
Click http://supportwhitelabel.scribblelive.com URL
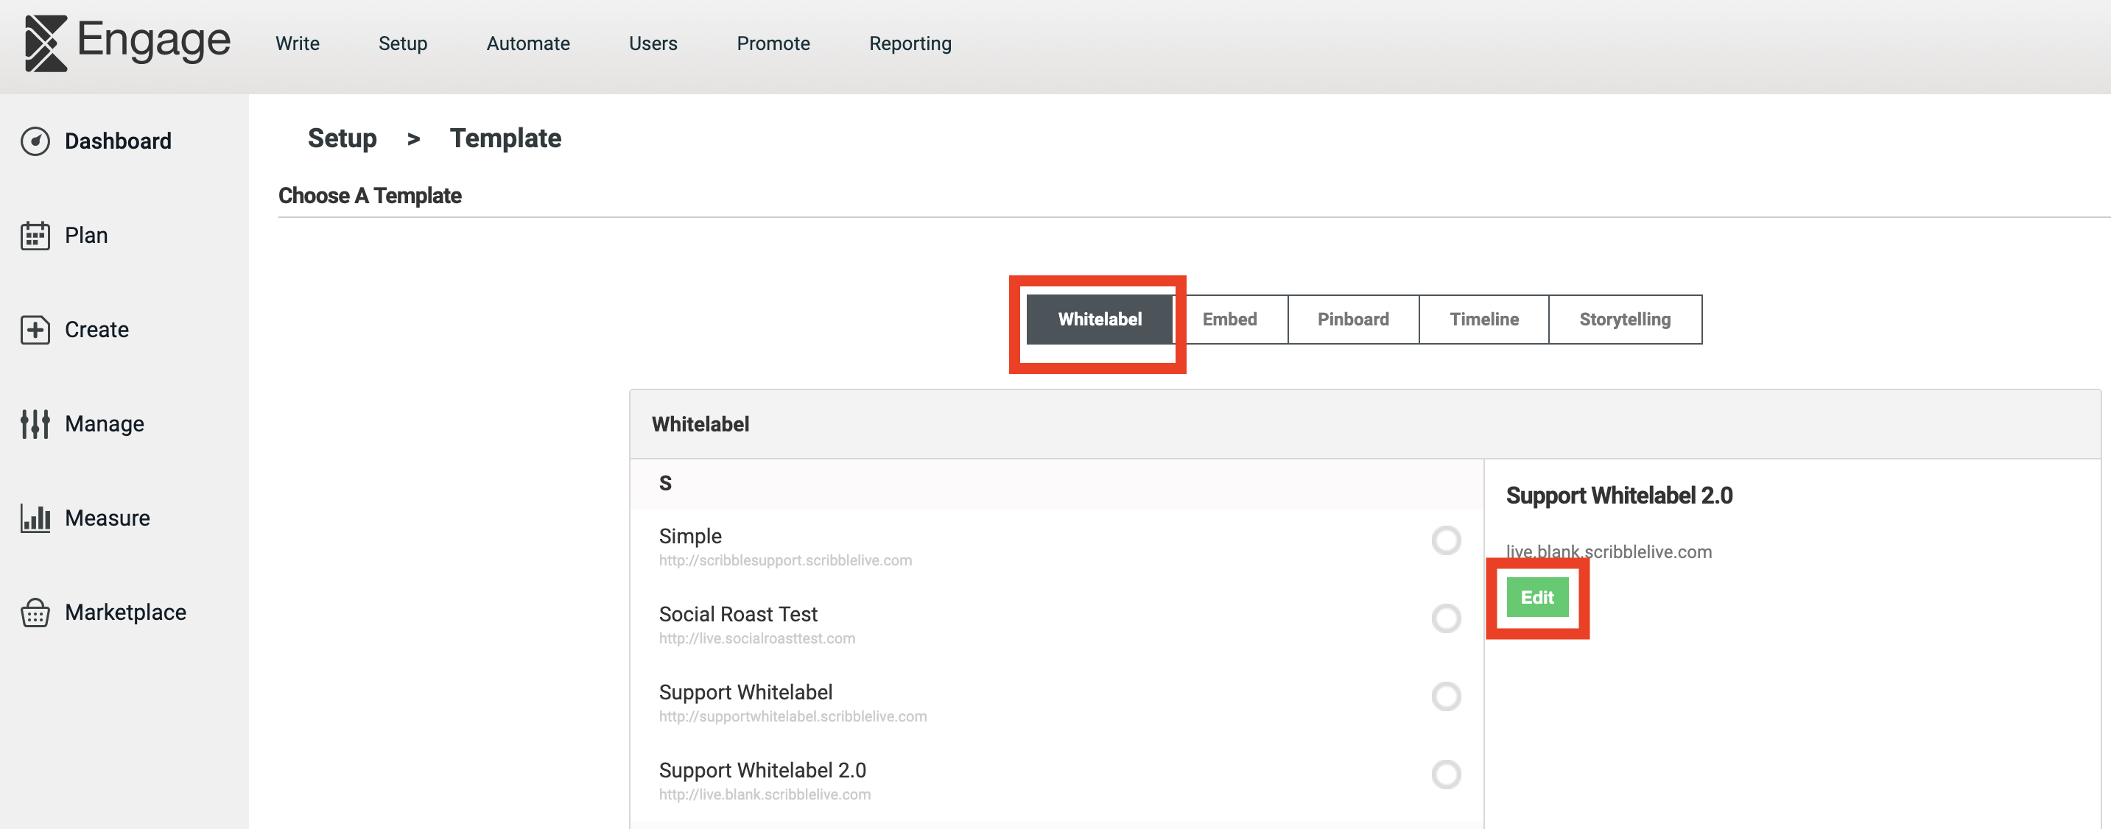click(793, 716)
